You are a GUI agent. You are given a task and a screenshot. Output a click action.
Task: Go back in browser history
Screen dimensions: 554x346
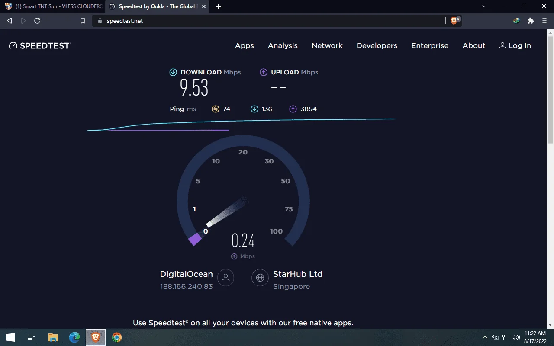[x=10, y=21]
